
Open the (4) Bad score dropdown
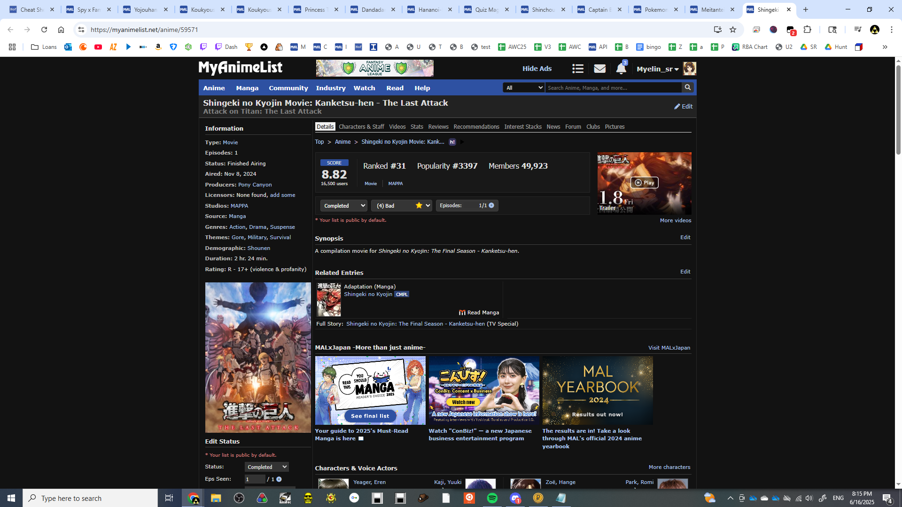(402, 206)
